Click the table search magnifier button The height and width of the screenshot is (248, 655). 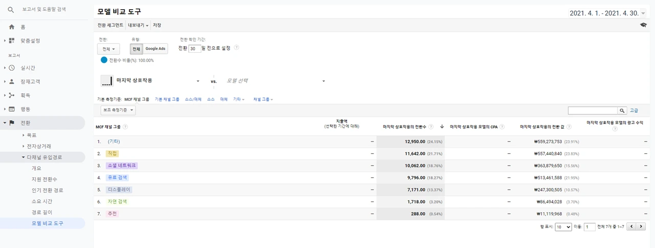[622, 110]
